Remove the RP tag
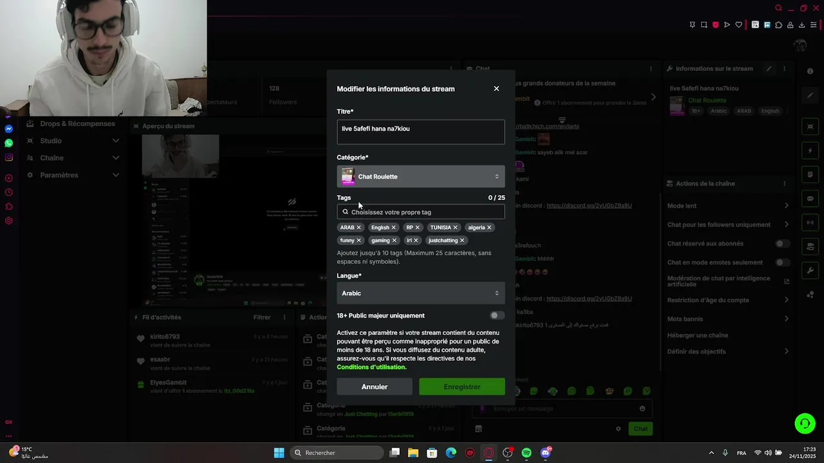824x463 pixels. coord(417,228)
